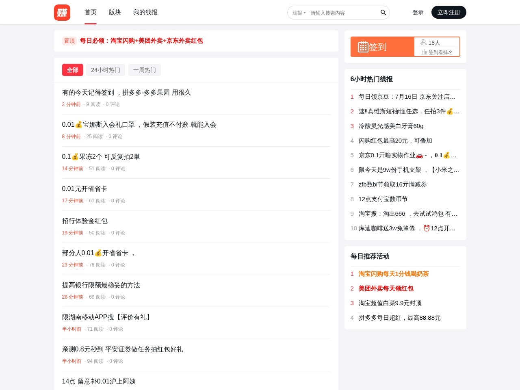Focus the search input field
This screenshot has width=520, height=390.
click(x=343, y=13)
